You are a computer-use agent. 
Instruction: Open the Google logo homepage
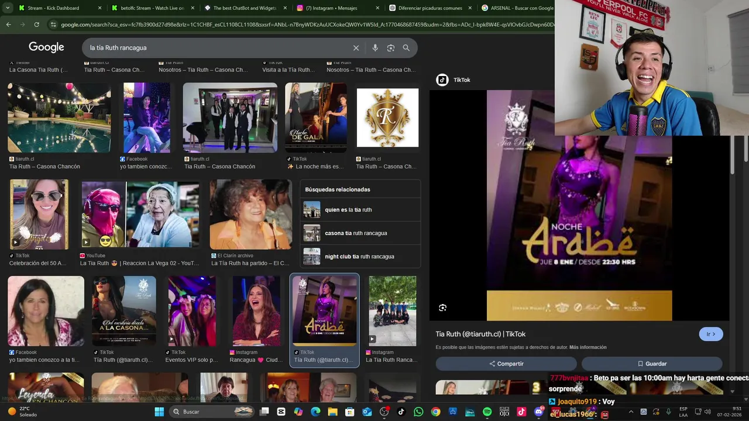click(x=46, y=47)
